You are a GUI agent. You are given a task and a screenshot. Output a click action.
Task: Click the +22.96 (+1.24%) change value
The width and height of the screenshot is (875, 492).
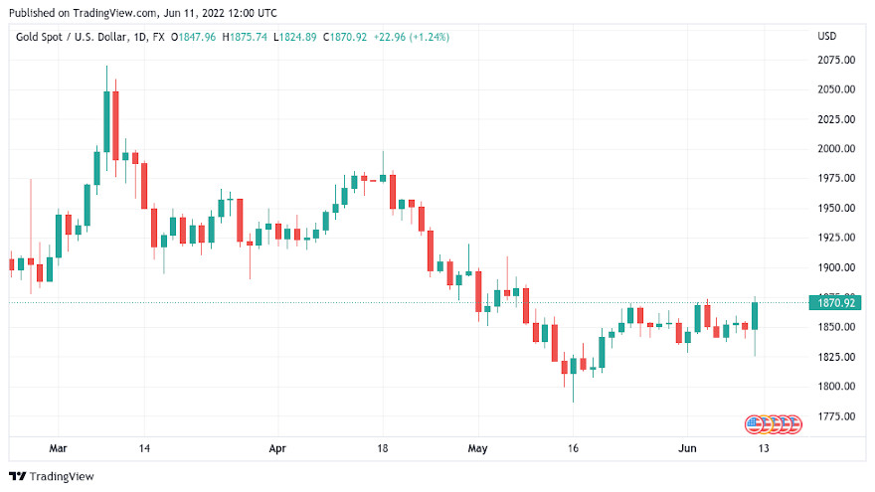tap(413, 37)
